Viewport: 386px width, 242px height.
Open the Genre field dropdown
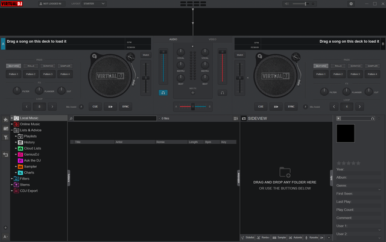379,190
